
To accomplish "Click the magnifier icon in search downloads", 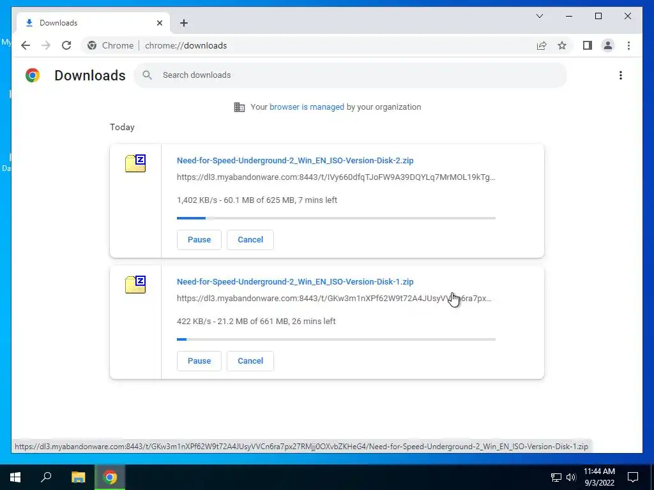I will [x=147, y=75].
